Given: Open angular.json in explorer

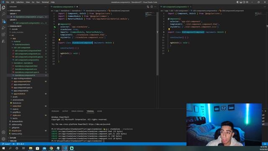Looking at the screenshot, I should 16,130.
